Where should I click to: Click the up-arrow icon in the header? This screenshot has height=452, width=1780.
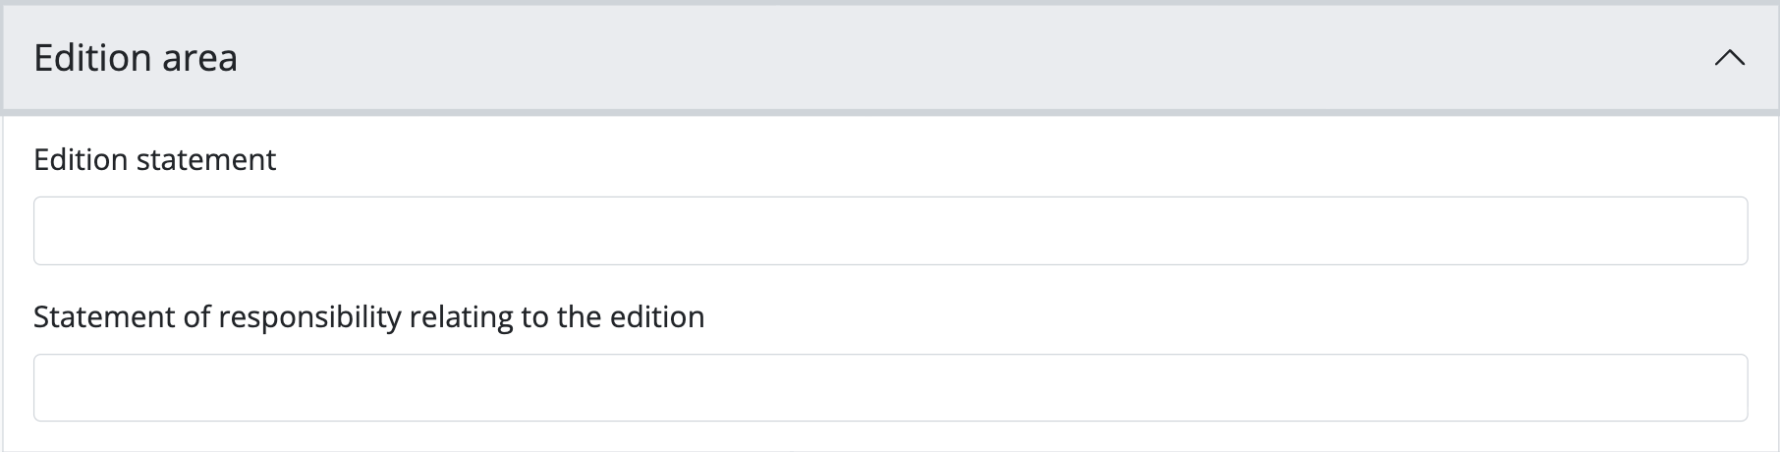pos(1729,58)
